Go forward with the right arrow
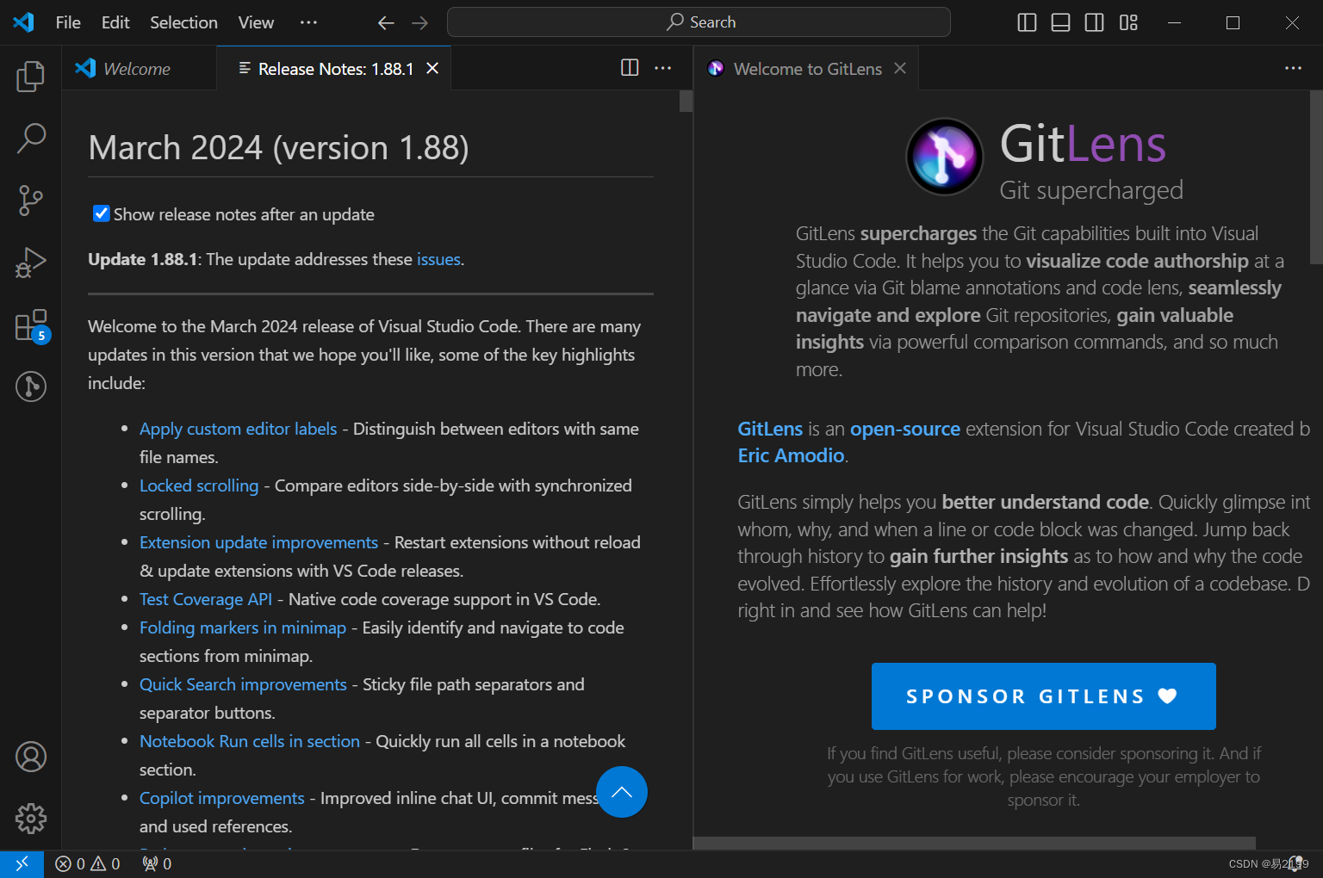 (x=419, y=22)
